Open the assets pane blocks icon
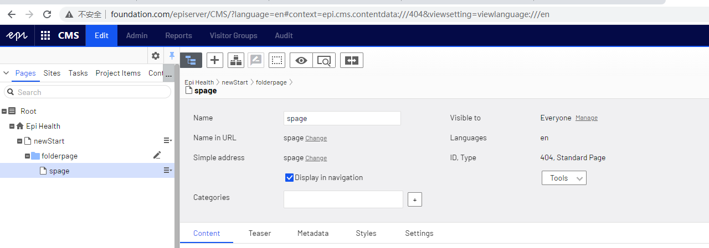The height and width of the screenshot is (248, 709). (236, 60)
